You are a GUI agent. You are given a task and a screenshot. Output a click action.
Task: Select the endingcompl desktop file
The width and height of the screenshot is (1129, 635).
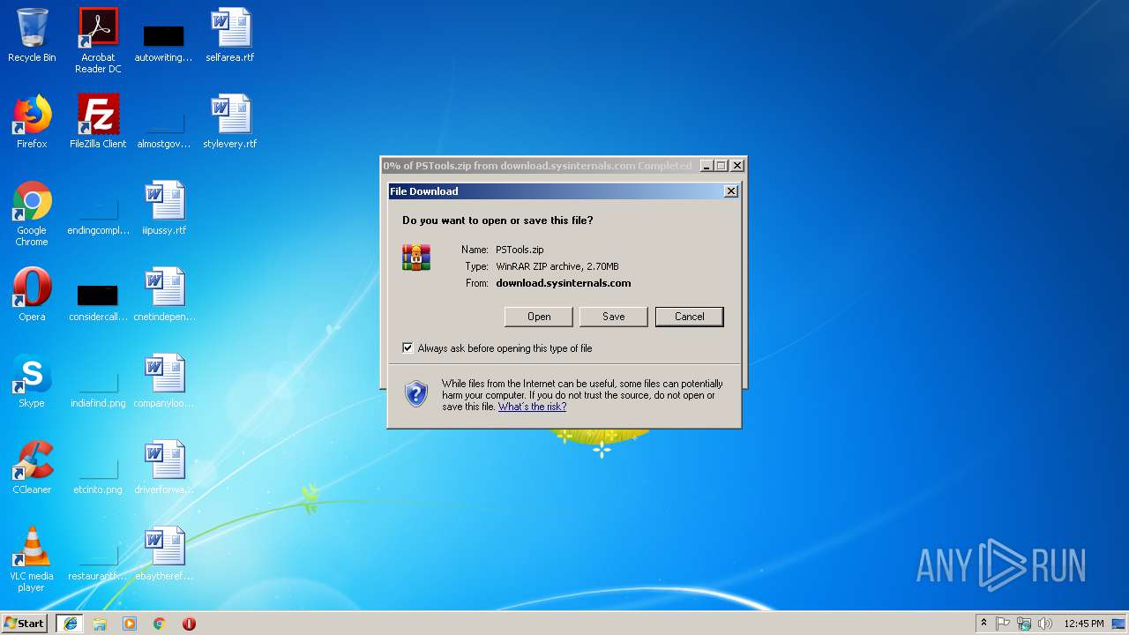[x=98, y=213]
